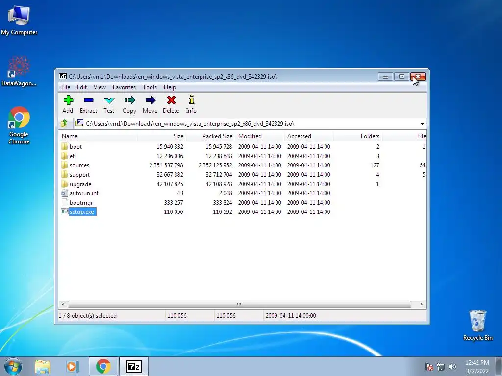Open the Edit menu
Viewport: 502px width, 376px height.
coord(82,87)
